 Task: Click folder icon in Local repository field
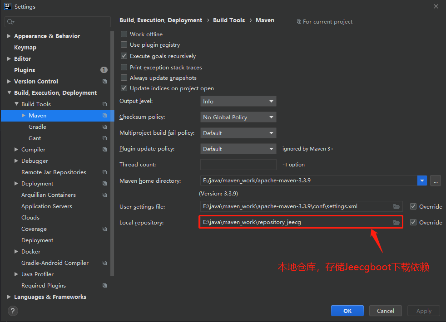coord(396,222)
